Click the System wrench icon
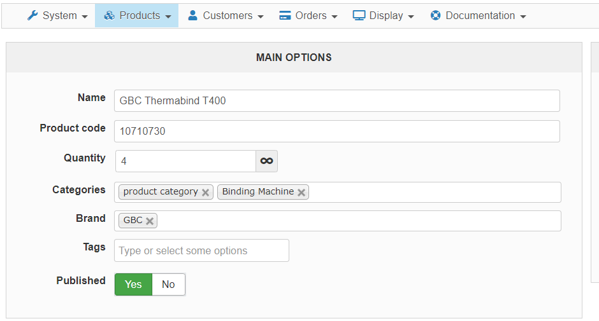Viewport: 599px width, 321px height. click(x=32, y=16)
